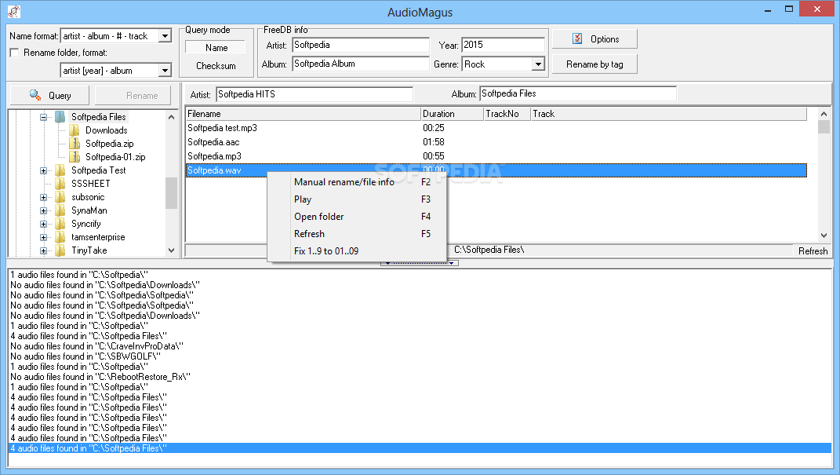
Task: Click log line mentioning C:\RebootRestore_Rx\
Action: 100,376
